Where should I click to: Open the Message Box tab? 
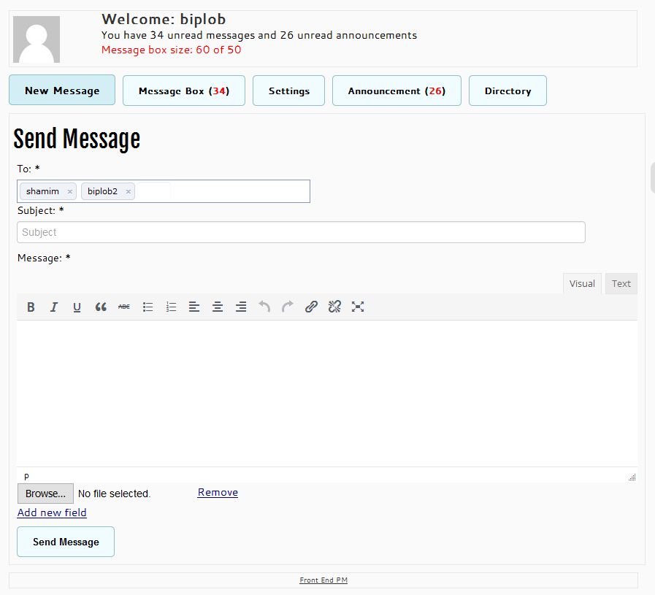(183, 91)
